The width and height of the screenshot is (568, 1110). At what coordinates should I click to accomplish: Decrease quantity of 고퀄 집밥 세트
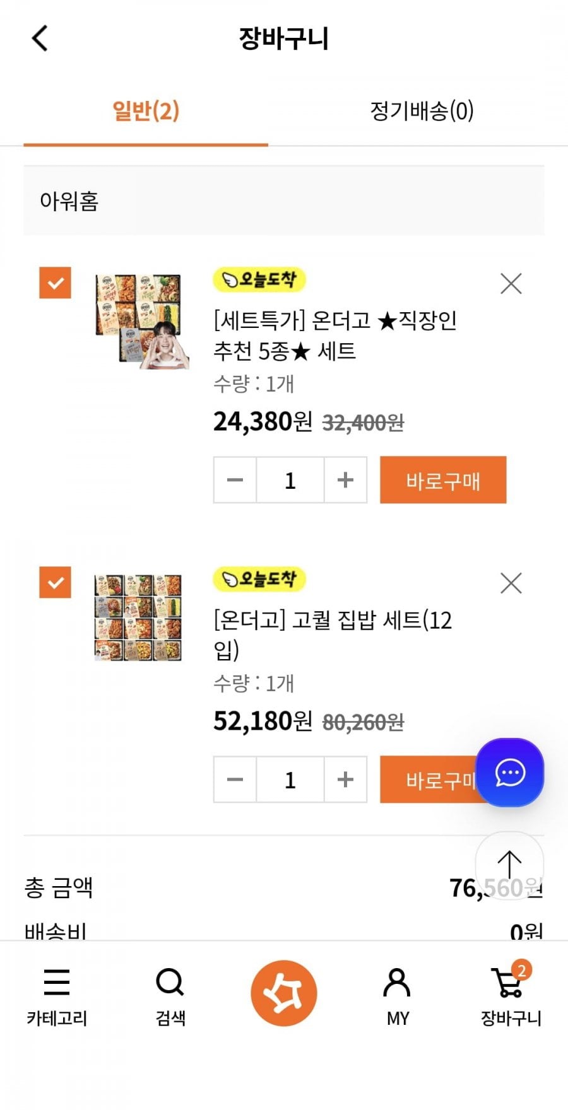[x=235, y=780]
